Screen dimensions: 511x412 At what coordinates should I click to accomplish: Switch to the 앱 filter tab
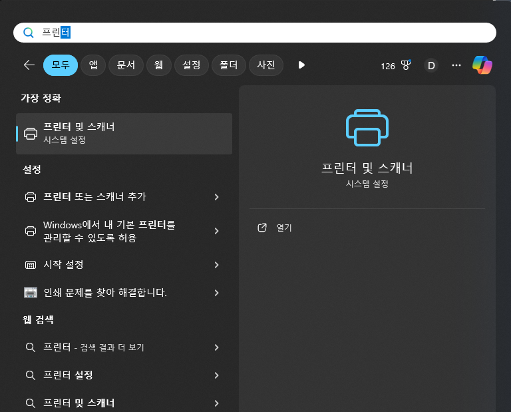pyautogui.click(x=93, y=65)
